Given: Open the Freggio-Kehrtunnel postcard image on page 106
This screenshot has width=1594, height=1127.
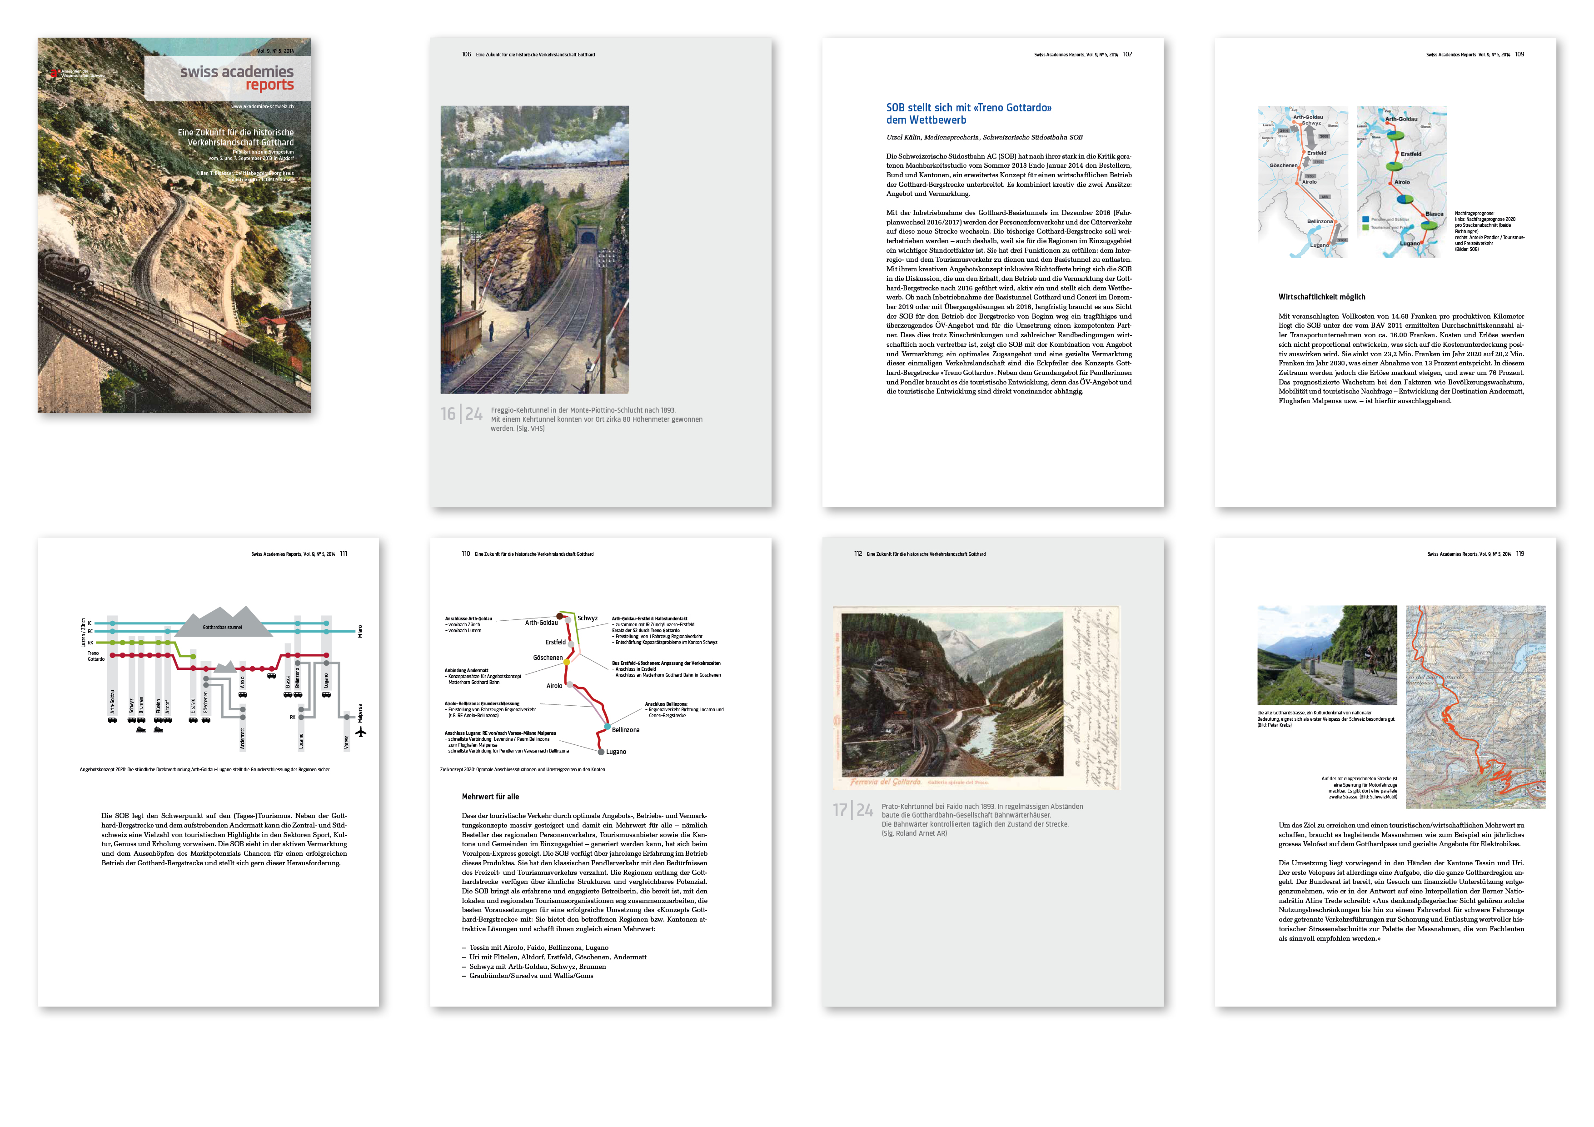Looking at the screenshot, I should click(534, 250).
